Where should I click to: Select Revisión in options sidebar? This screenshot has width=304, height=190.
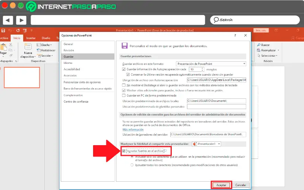point(88,50)
